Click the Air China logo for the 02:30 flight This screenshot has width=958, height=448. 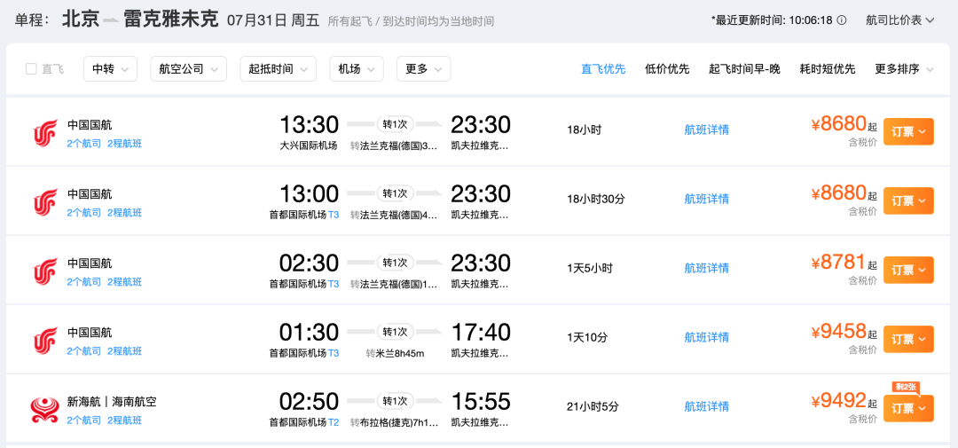[x=45, y=272]
